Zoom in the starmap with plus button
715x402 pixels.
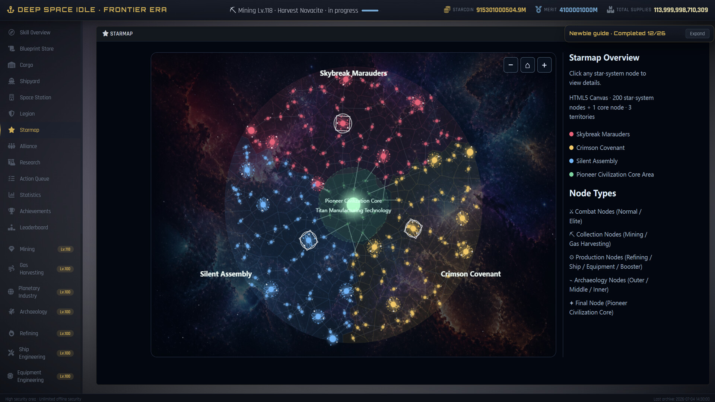pos(544,65)
